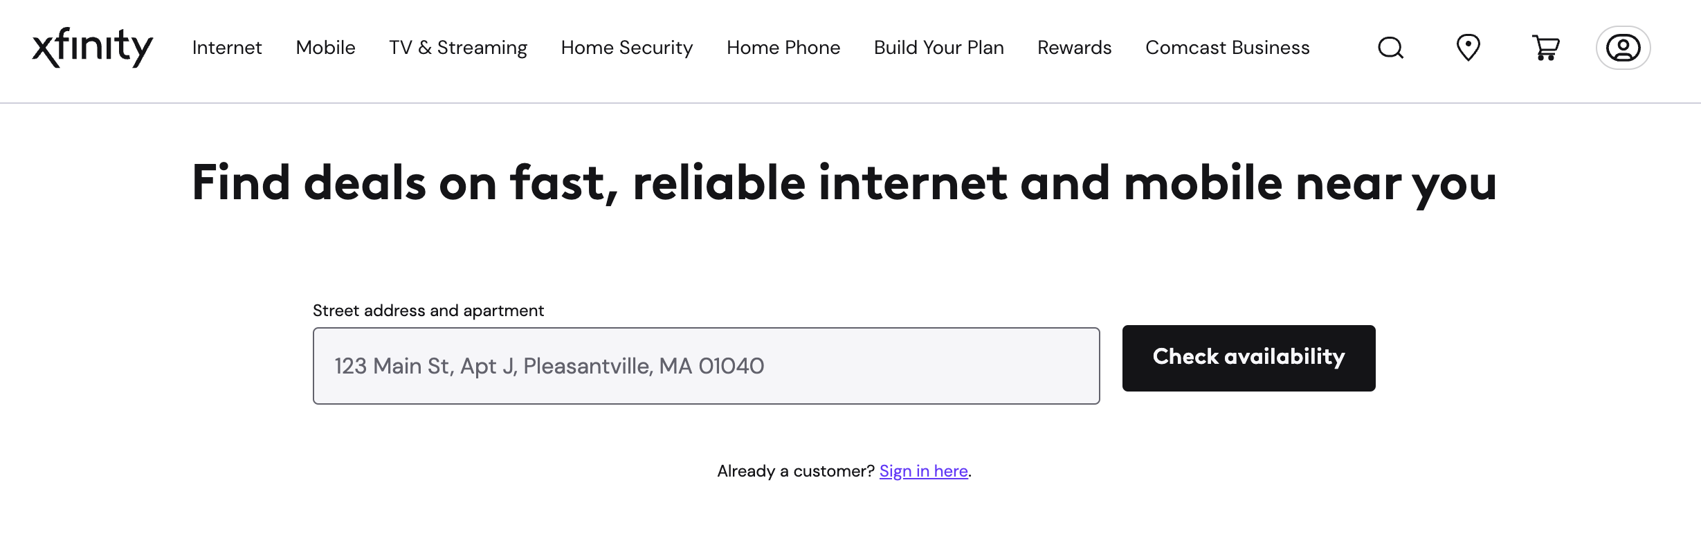Image resolution: width=1701 pixels, height=552 pixels.
Task: Open the account profile icon
Action: (x=1623, y=48)
